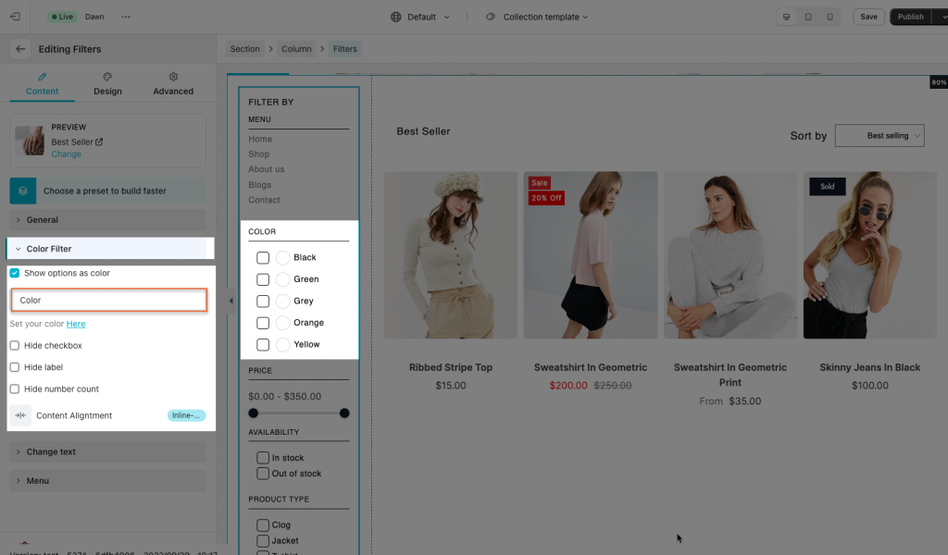Click the Shop filter menu link
This screenshot has width=948, height=555.
pos(259,154)
